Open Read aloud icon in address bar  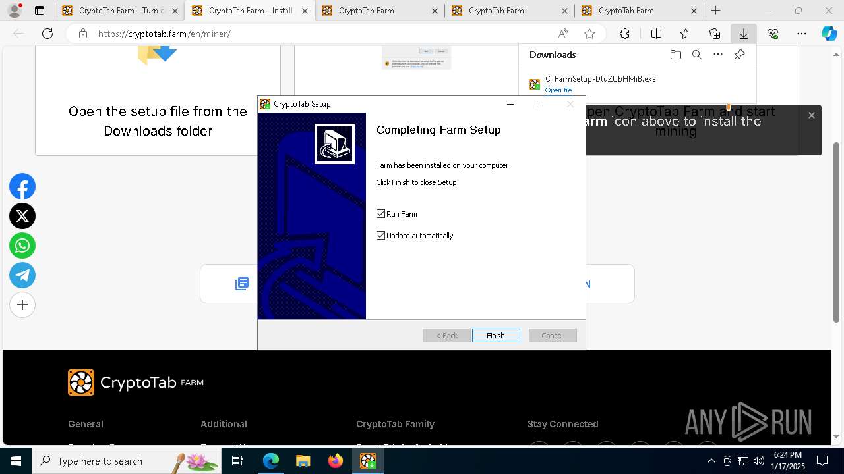(563, 34)
